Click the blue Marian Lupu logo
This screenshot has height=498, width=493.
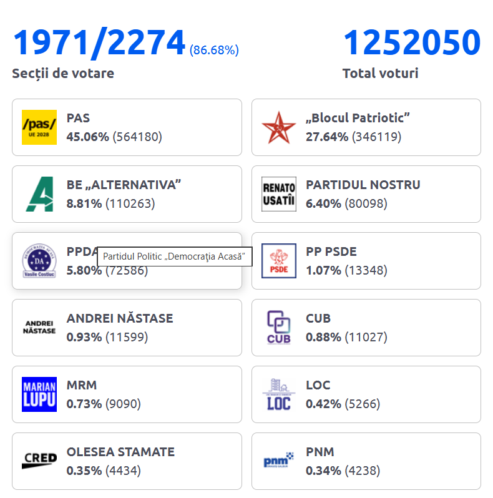point(39,394)
